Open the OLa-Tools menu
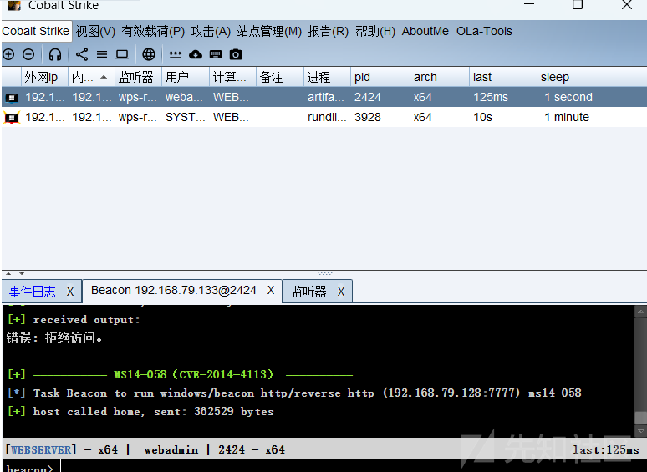Viewport: 647px width, 472px height. (485, 32)
